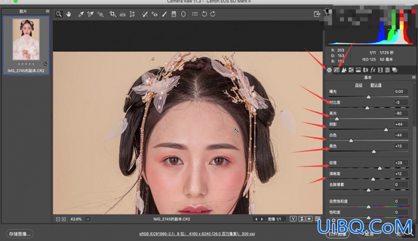This screenshot has height=241, width=418.
Task: Open the Filmstrip panel menu
Action: (47, 11)
